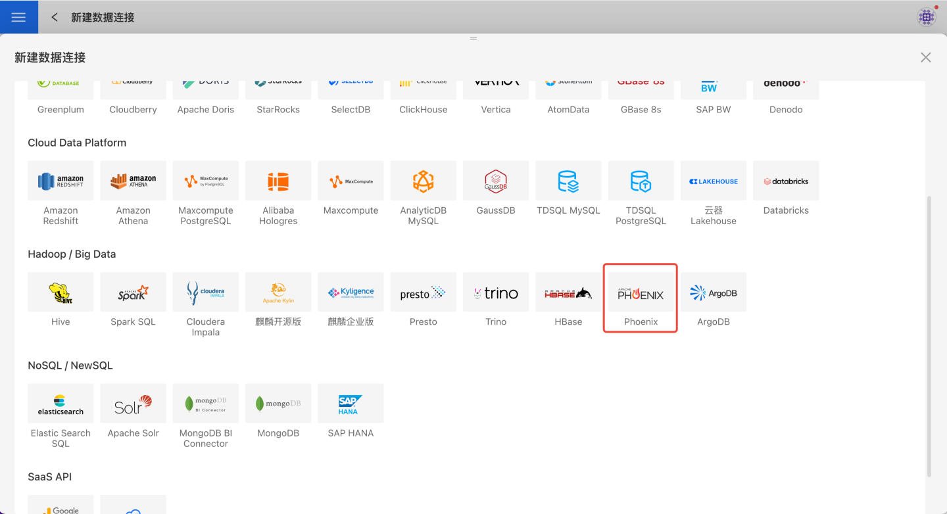Open the user avatar profile menu
This screenshot has height=514, width=947.
pyautogui.click(x=926, y=17)
